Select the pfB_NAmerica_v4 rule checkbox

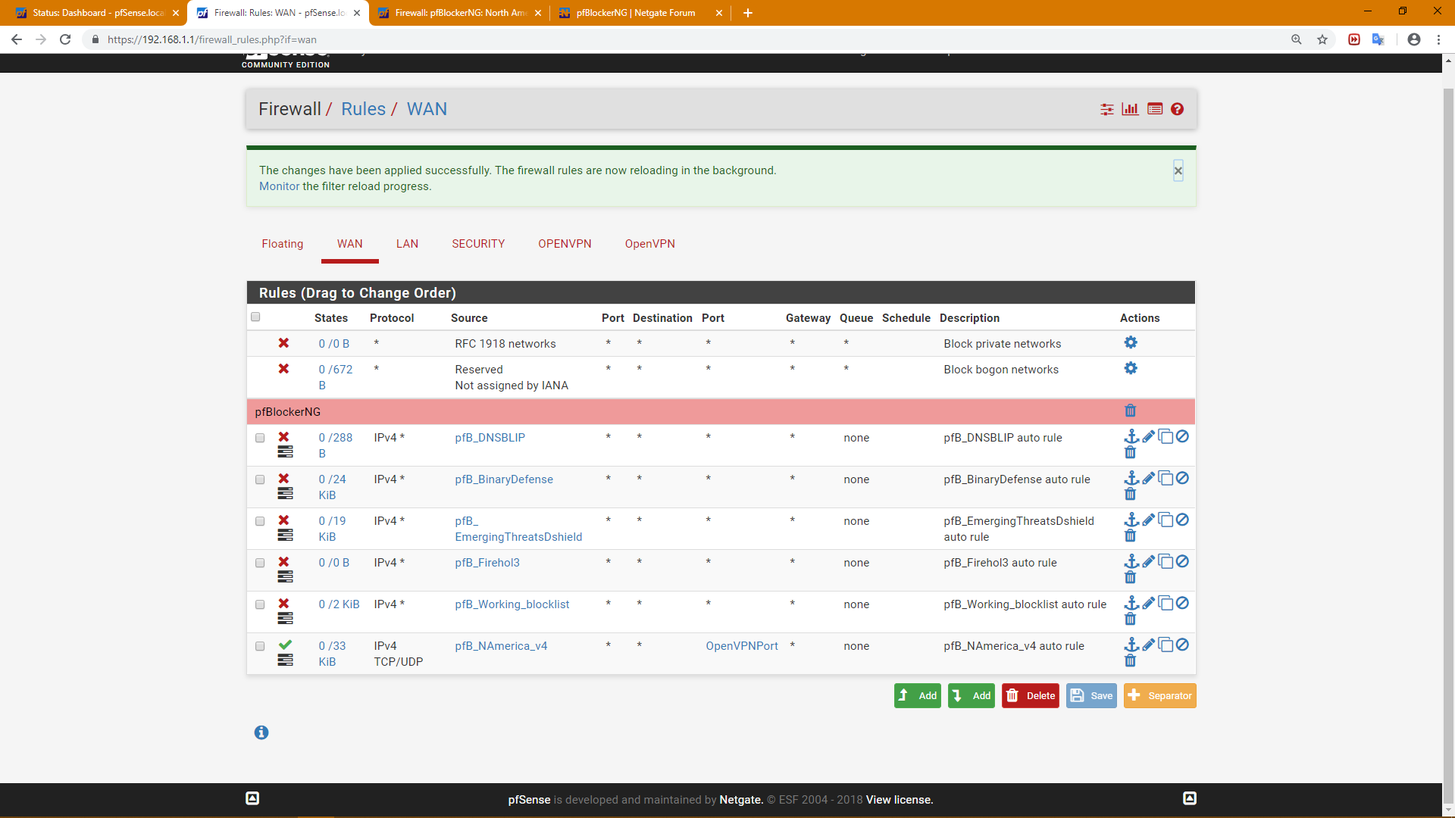[260, 646]
